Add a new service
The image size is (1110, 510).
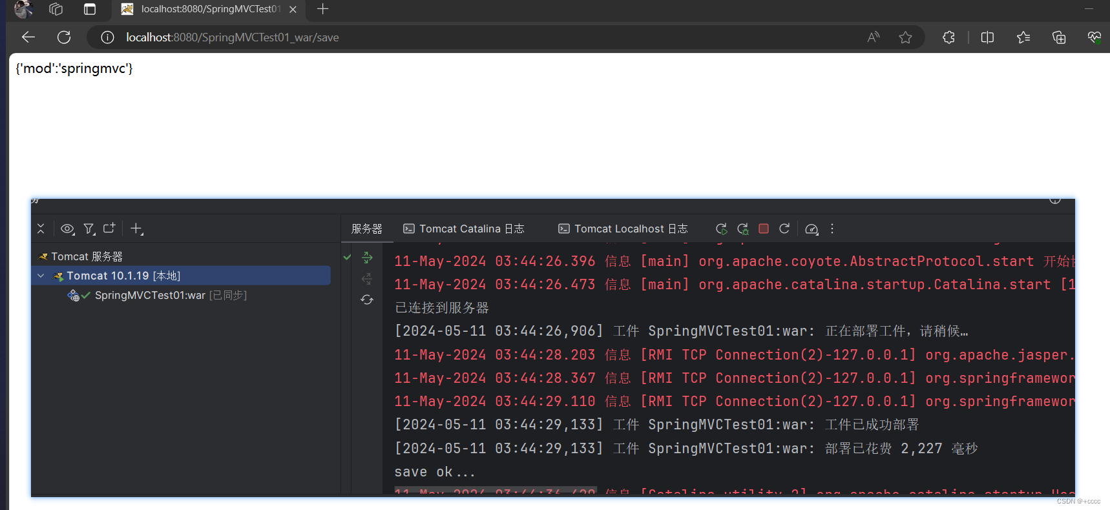136,229
